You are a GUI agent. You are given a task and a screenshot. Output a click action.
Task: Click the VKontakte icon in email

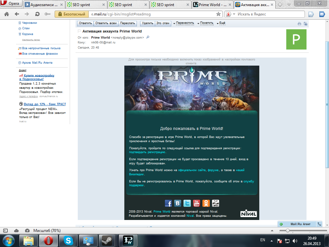[178, 203]
